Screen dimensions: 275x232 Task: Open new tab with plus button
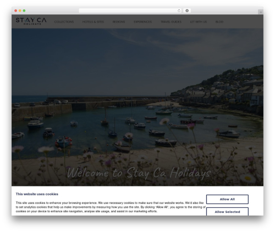pyautogui.click(x=261, y=12)
